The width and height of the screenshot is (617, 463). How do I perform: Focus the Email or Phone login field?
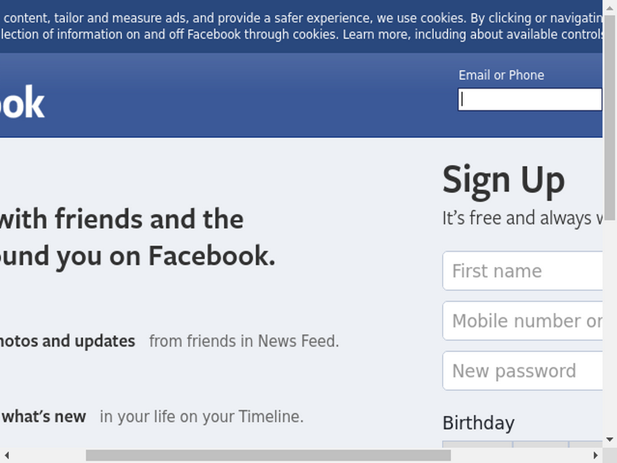[x=530, y=99]
